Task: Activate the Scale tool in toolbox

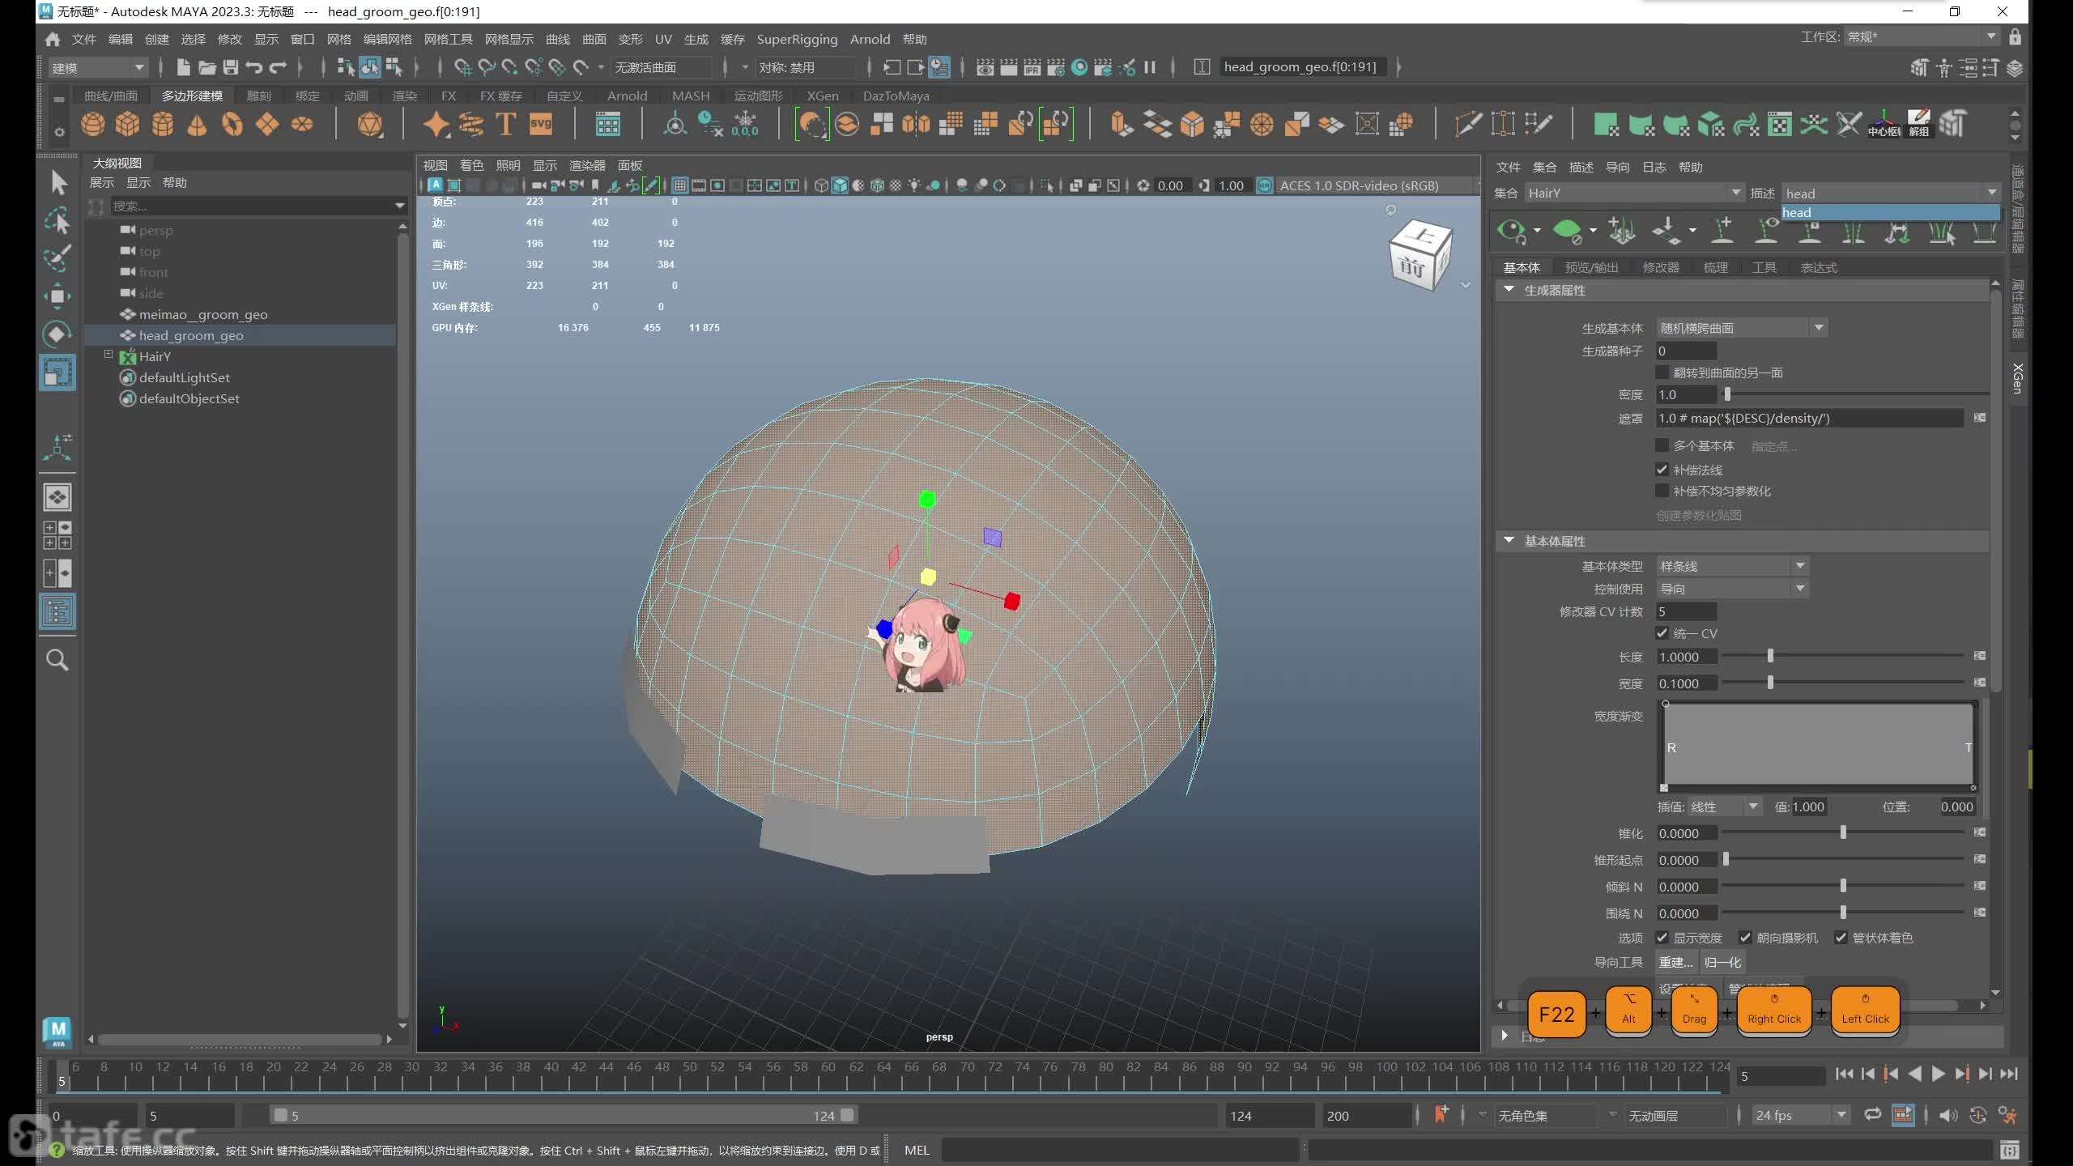Action: 57,372
